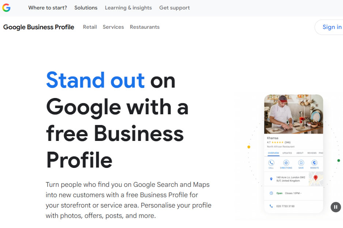This screenshot has height=228, width=343.
Task: Open the Website icon on the profile card
Action: (314, 162)
